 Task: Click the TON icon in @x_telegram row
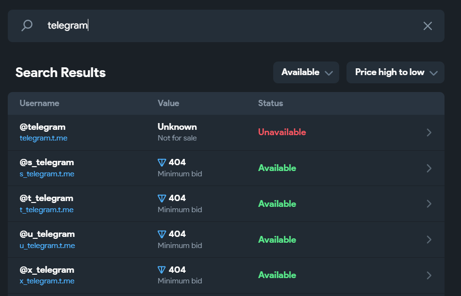point(162,270)
